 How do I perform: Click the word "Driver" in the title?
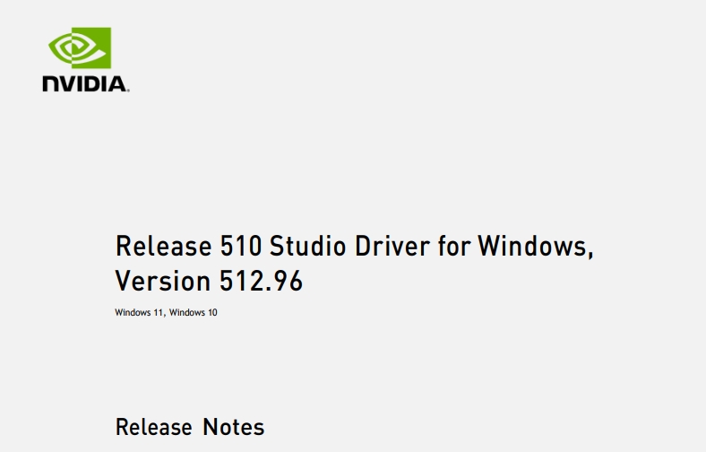click(x=392, y=246)
